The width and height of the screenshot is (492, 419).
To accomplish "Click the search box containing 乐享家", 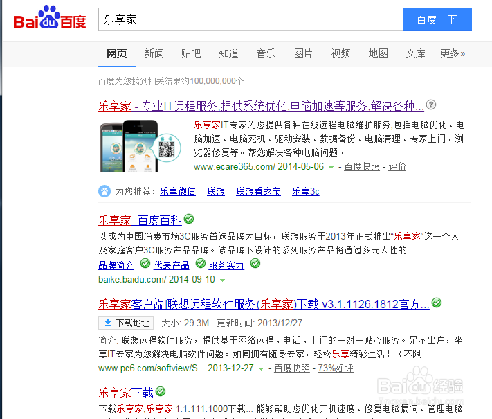I will [x=250, y=19].
